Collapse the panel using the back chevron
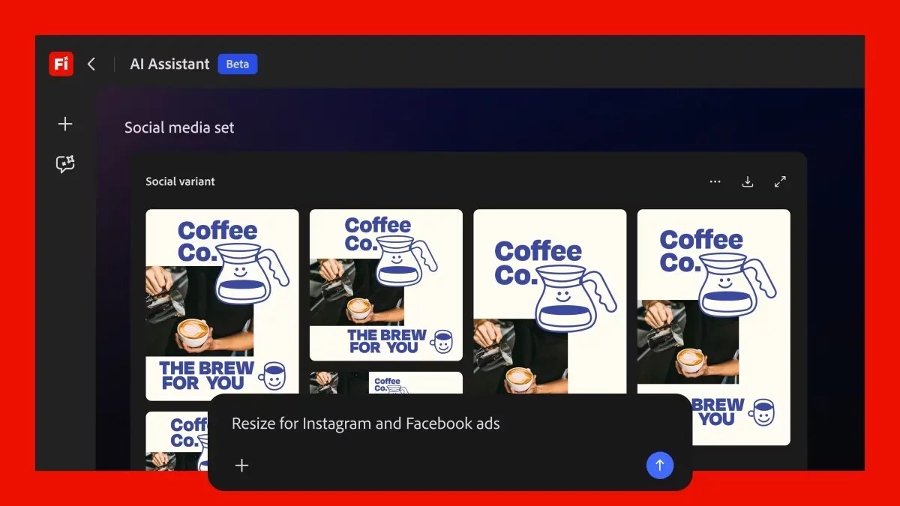 pos(91,64)
